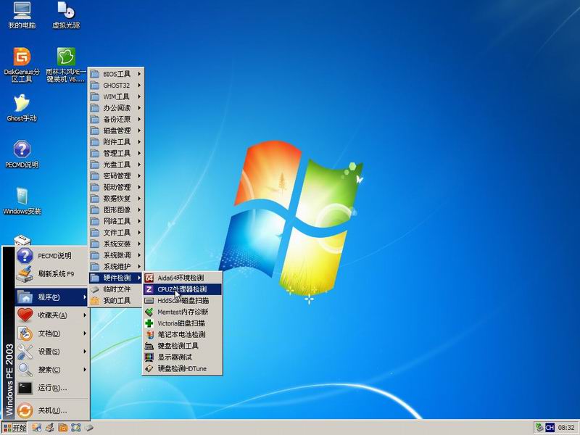Open the BIOS工具 programs submenu
The image size is (580, 435).
pos(116,74)
